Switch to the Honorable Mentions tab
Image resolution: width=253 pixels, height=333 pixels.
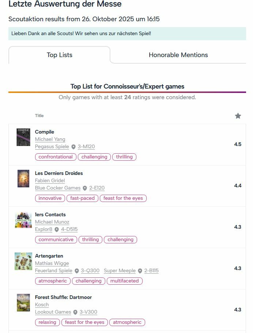point(178,55)
